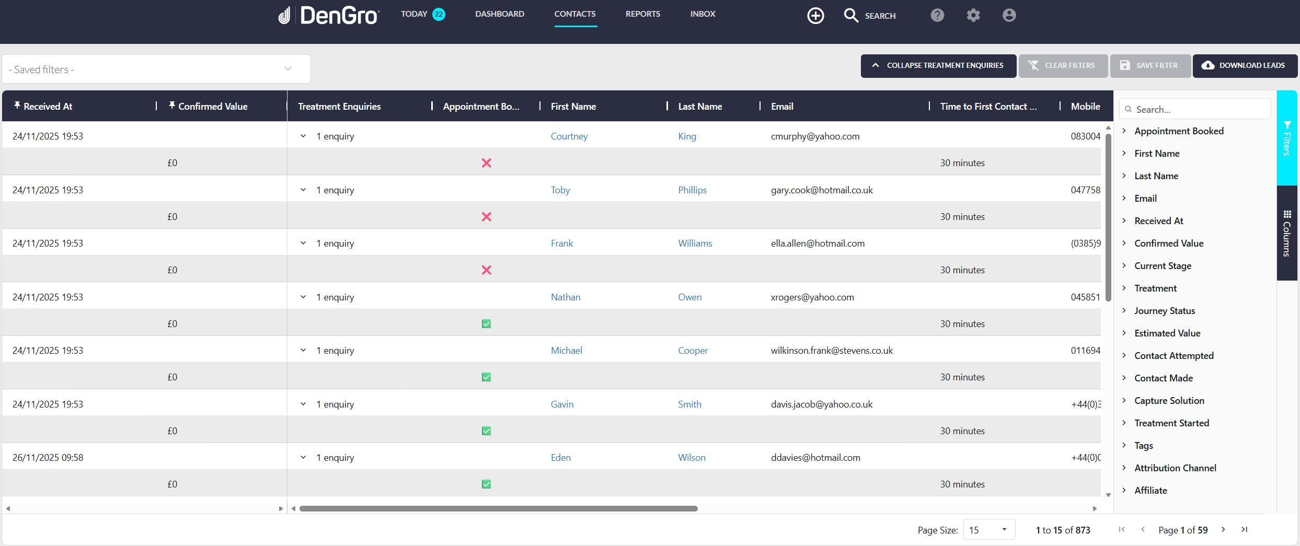Image resolution: width=1300 pixels, height=546 pixels.
Task: Open the add new contact icon
Action: pyautogui.click(x=815, y=16)
